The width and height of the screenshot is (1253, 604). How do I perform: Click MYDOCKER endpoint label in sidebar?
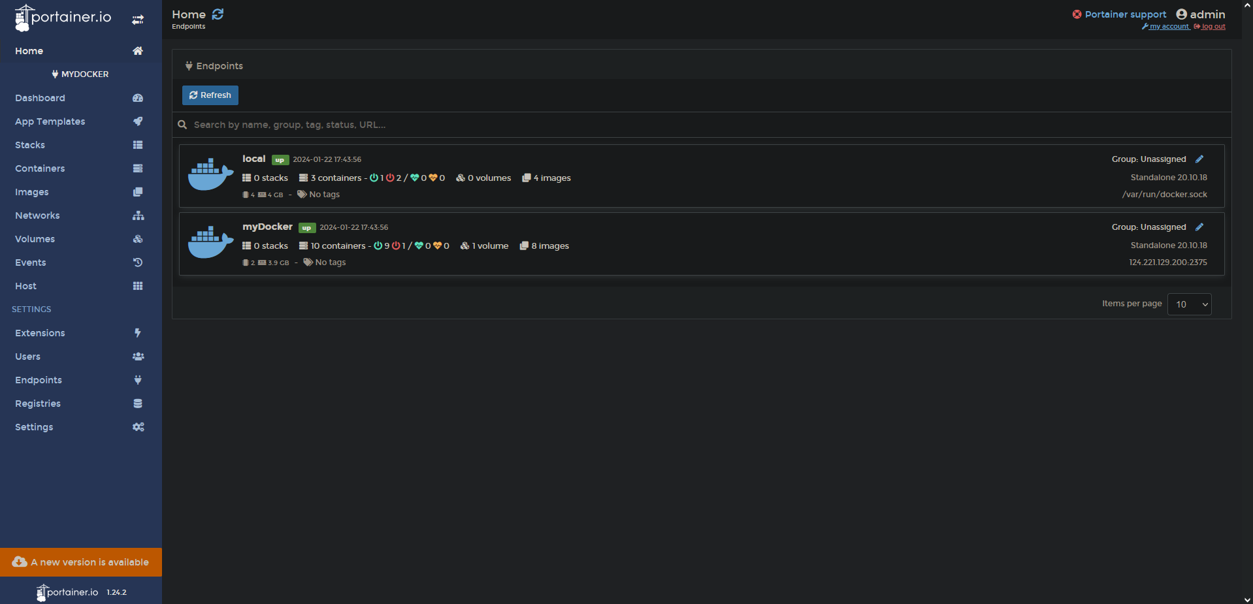pyautogui.click(x=81, y=74)
